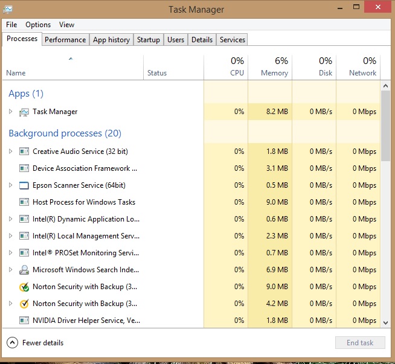Click the Microsoft Windows Search Indexer icon
The height and width of the screenshot is (364, 395).
[24, 270]
